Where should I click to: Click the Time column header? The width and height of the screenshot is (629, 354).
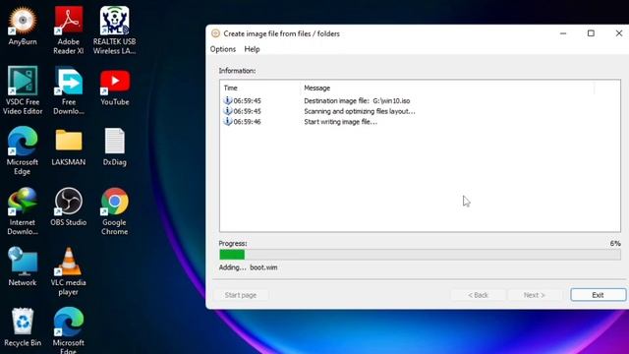click(231, 88)
